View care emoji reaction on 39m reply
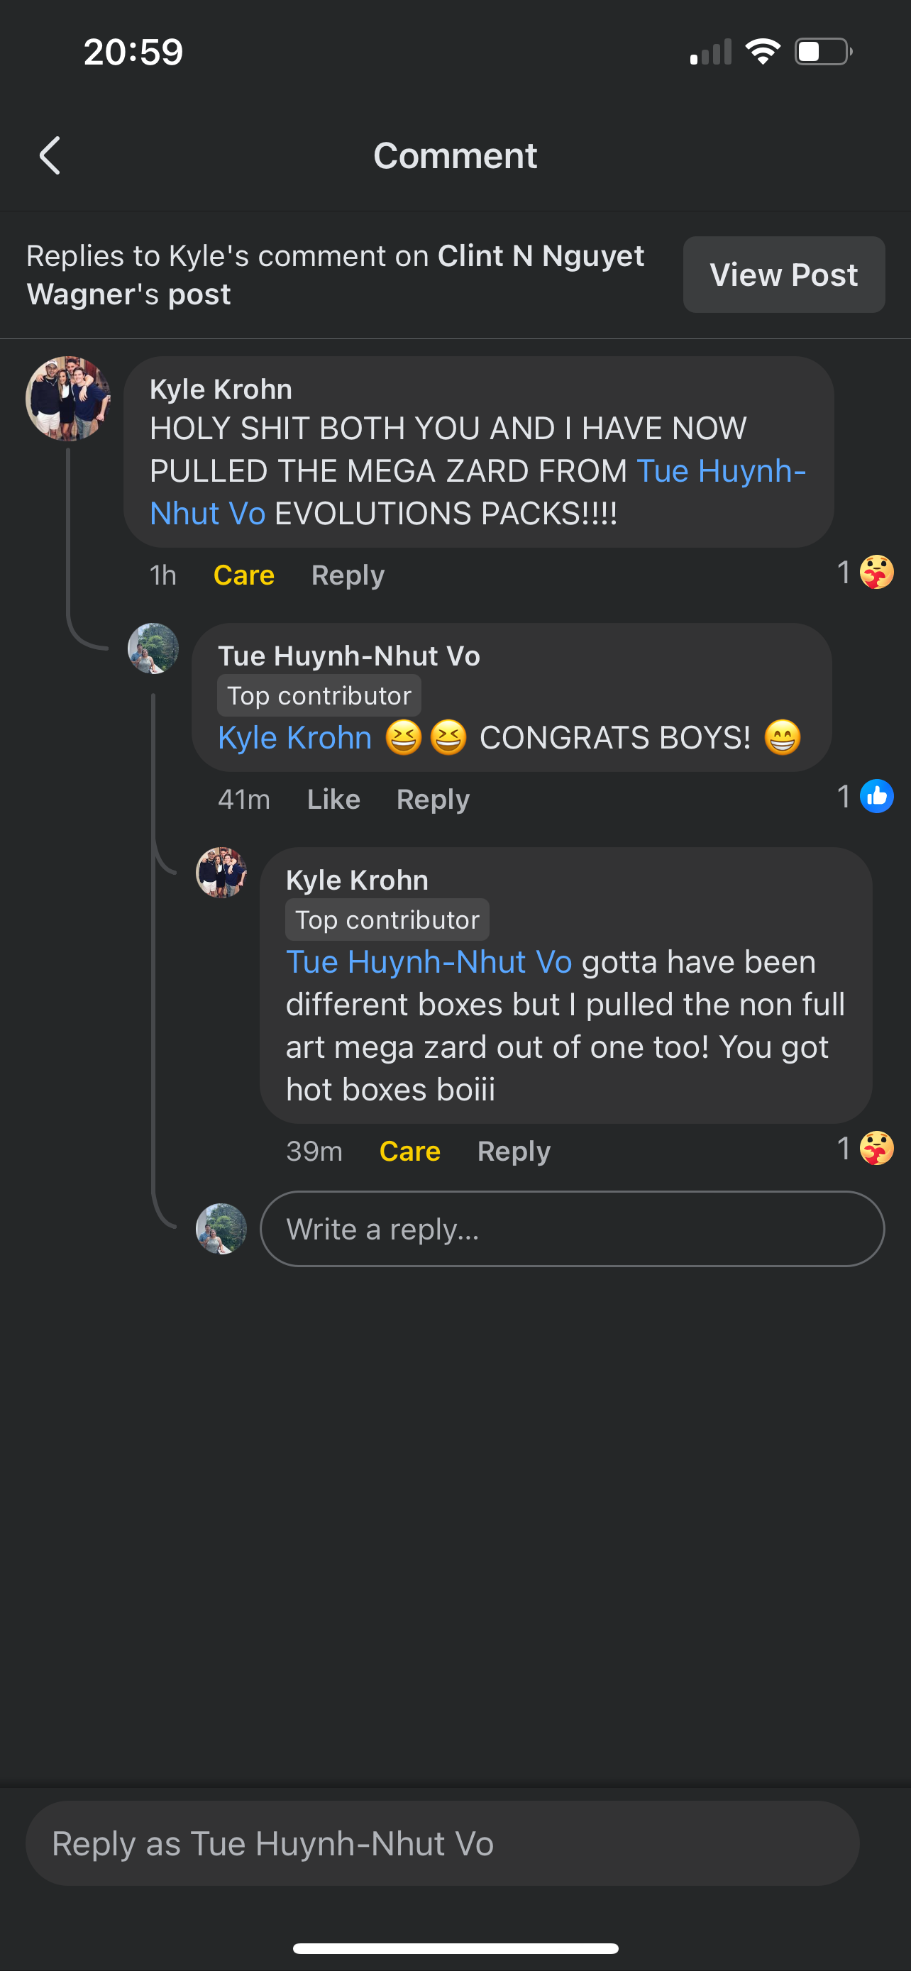The image size is (911, 1971). (876, 1149)
